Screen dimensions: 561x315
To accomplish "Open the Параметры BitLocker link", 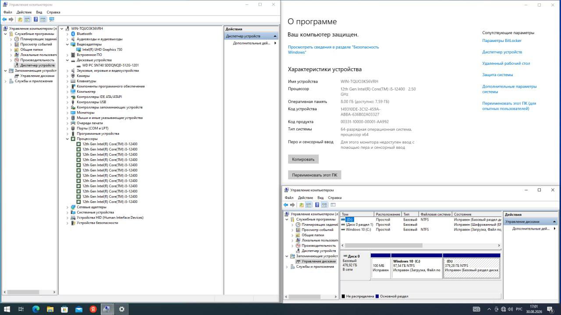I will [x=502, y=41].
